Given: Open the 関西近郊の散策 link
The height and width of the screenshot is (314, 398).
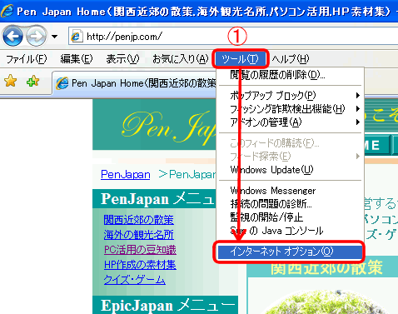Looking at the screenshot, I should point(139,220).
